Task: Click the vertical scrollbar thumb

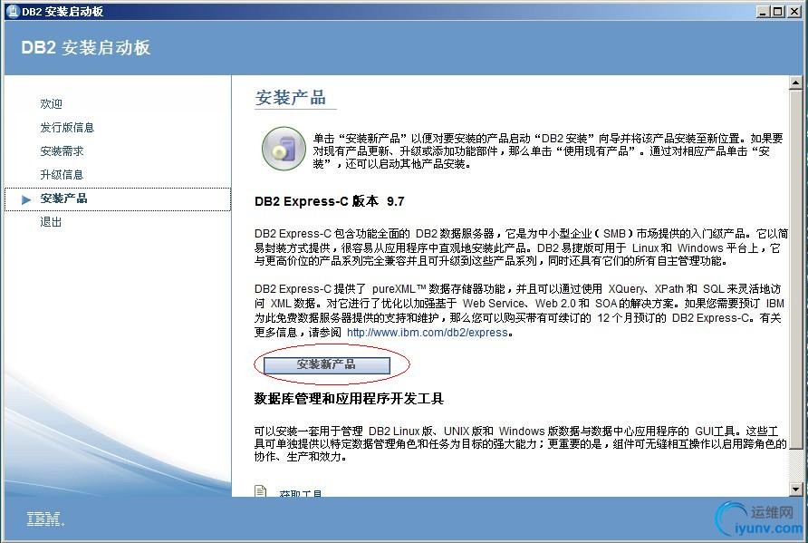Action: click(x=795, y=268)
